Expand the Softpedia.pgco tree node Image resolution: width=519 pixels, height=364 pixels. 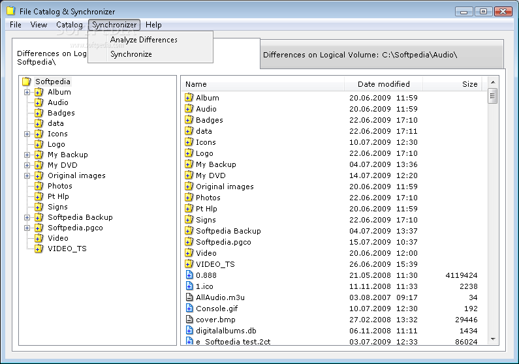click(x=27, y=228)
